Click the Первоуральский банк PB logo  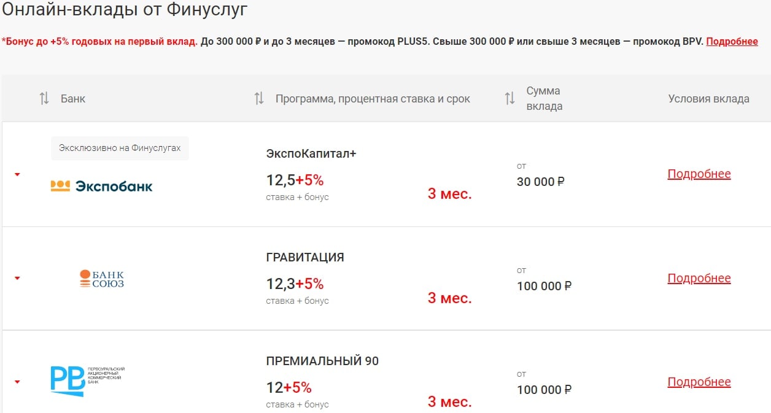point(87,380)
